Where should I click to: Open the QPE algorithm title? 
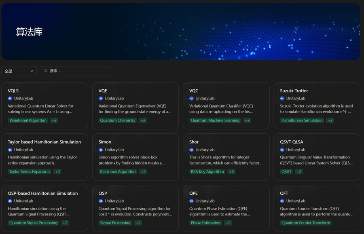pos(193,193)
